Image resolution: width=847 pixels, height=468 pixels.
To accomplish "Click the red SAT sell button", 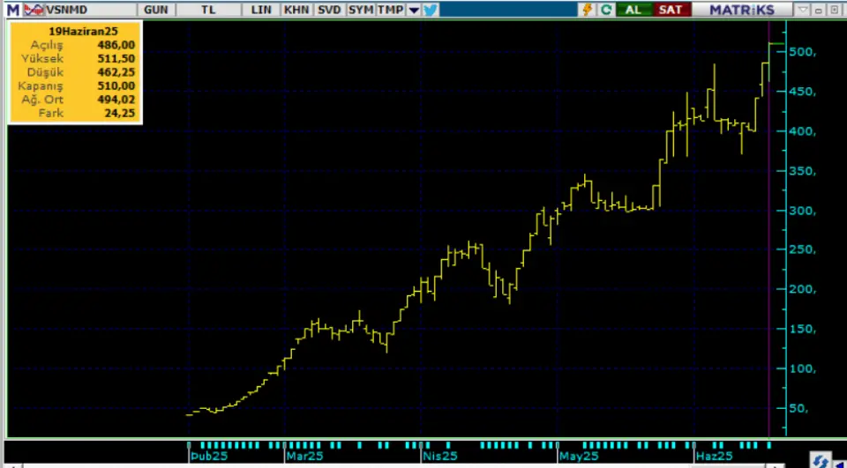I will (x=671, y=10).
